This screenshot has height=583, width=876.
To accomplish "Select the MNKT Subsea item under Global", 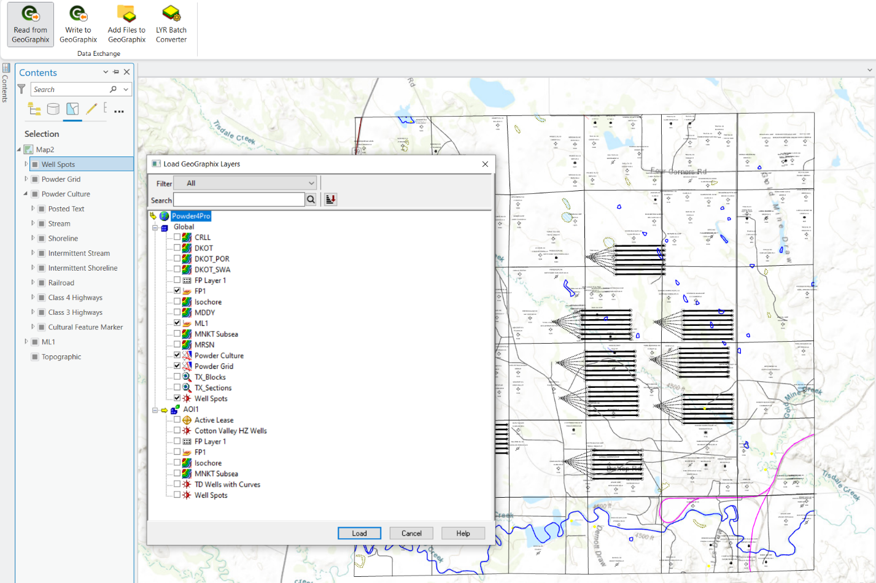I will click(x=216, y=334).
